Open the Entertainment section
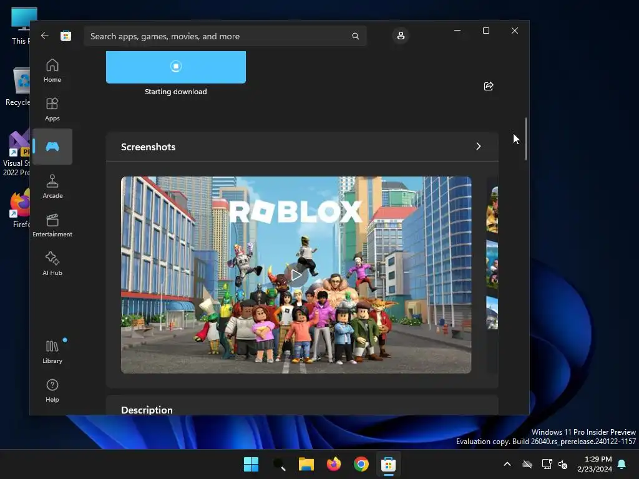639x479 pixels. [52, 225]
